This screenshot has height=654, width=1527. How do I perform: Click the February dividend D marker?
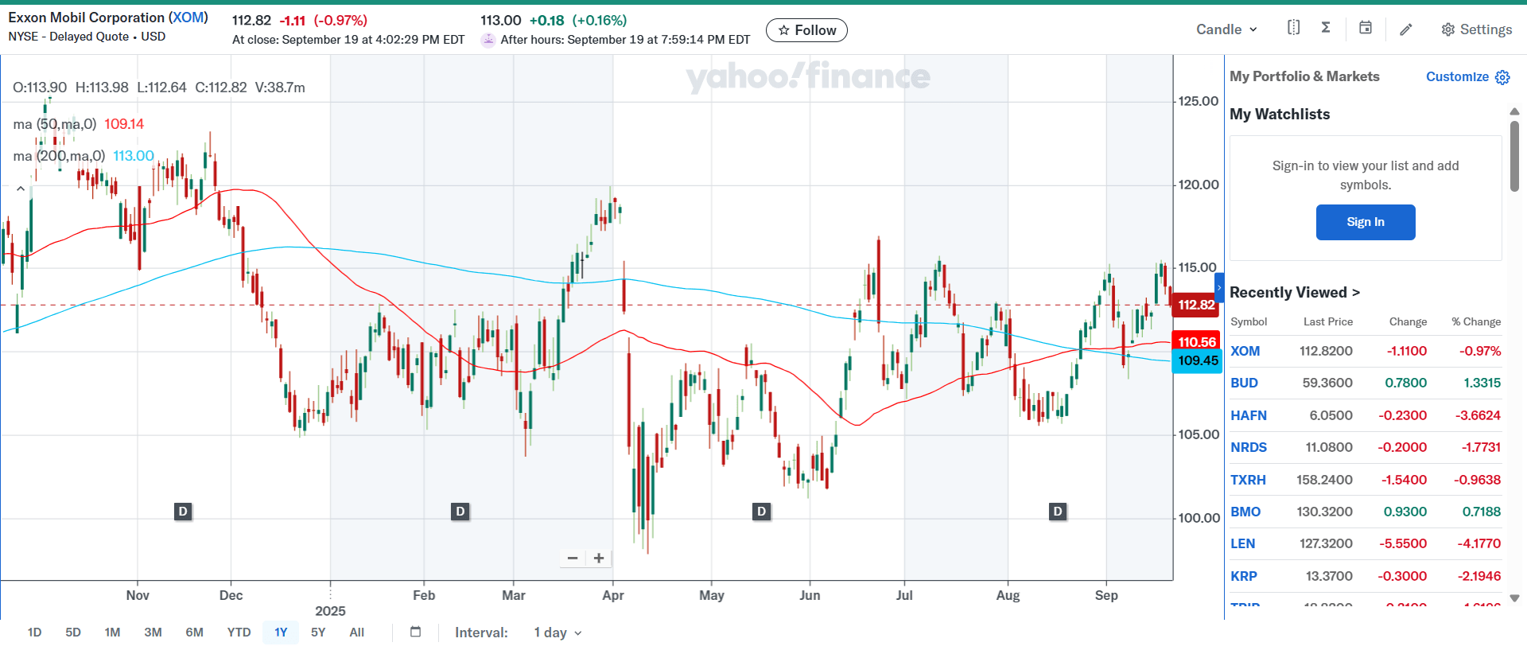460,512
